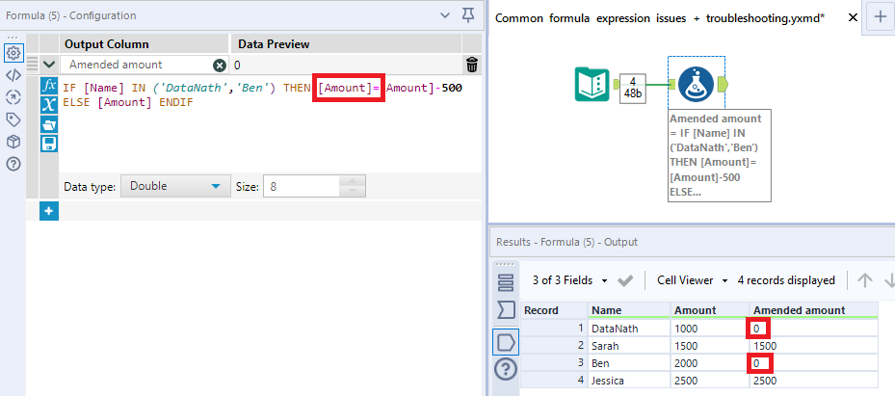Clear the Amended amount output column field
895x396 pixels.
pyautogui.click(x=220, y=66)
